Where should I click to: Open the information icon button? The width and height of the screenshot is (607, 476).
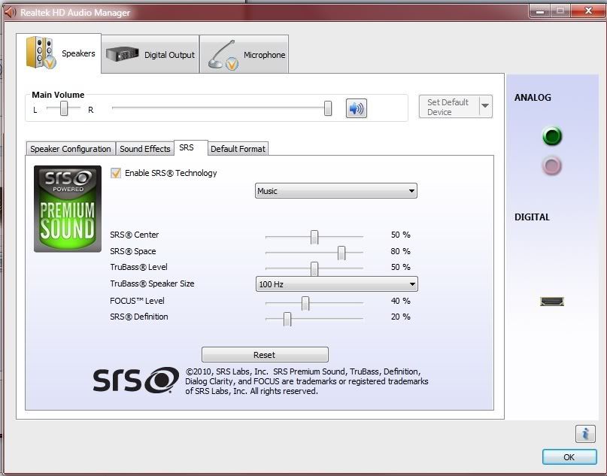click(x=585, y=433)
